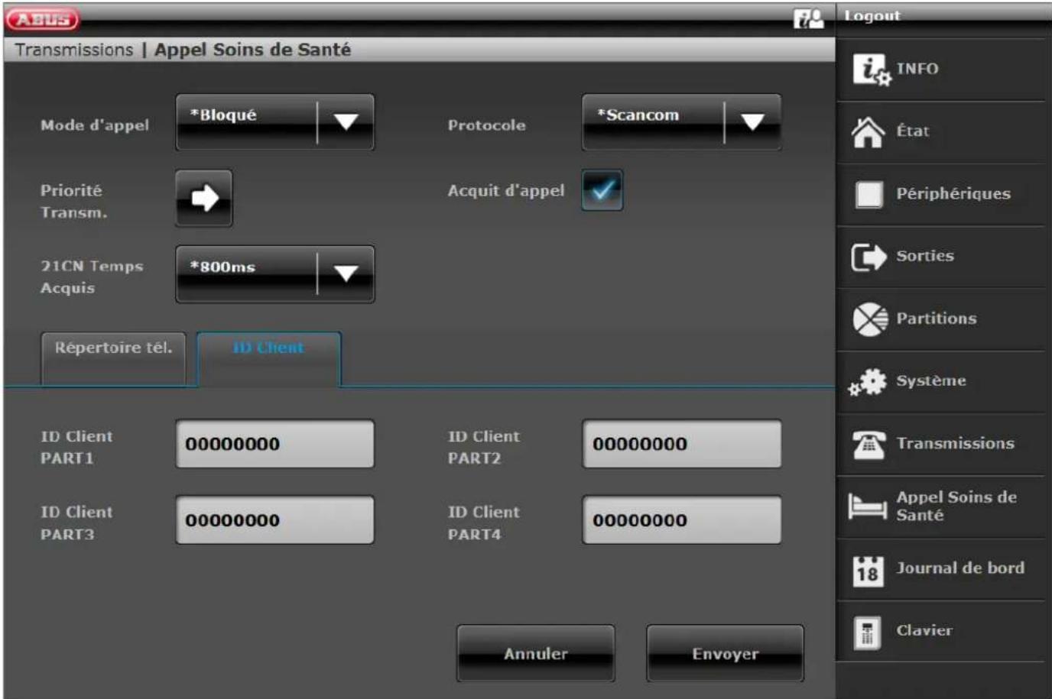Toggle the Acquit d'appel checkbox

(x=602, y=190)
